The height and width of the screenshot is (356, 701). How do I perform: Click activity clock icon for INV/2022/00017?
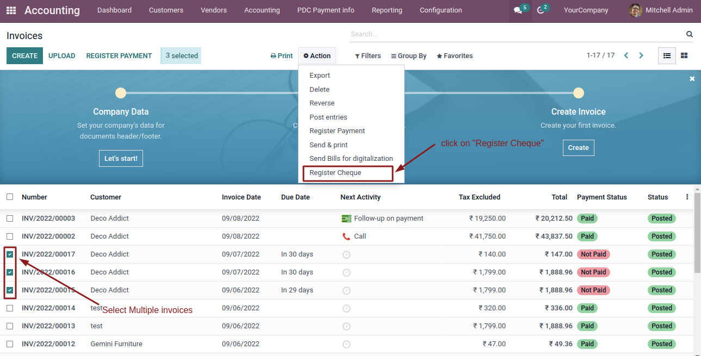(x=346, y=254)
